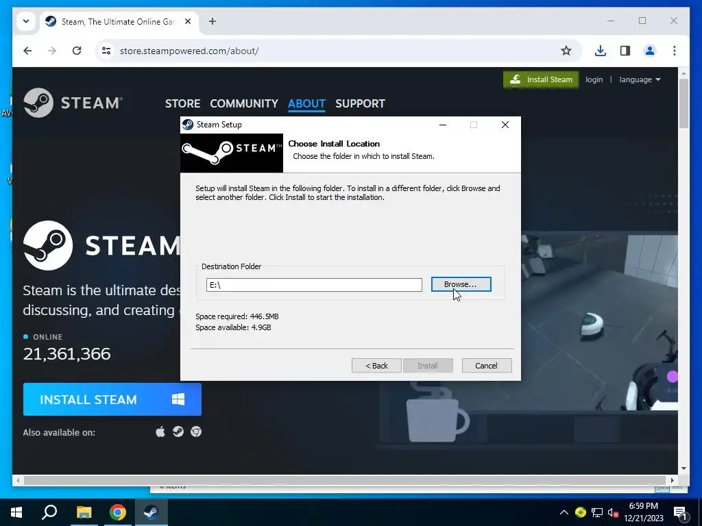The width and height of the screenshot is (702, 526).
Task: Open Chrome profile avatar
Action: click(x=650, y=51)
